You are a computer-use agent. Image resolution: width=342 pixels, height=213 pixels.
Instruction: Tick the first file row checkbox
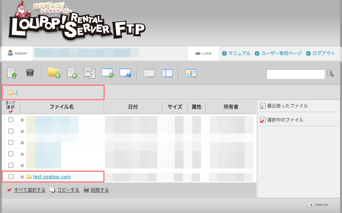(x=11, y=120)
